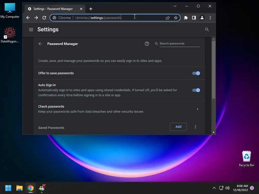Click the scrollbar down arrow
Screen dimensions: 259x194
tap(213, 132)
